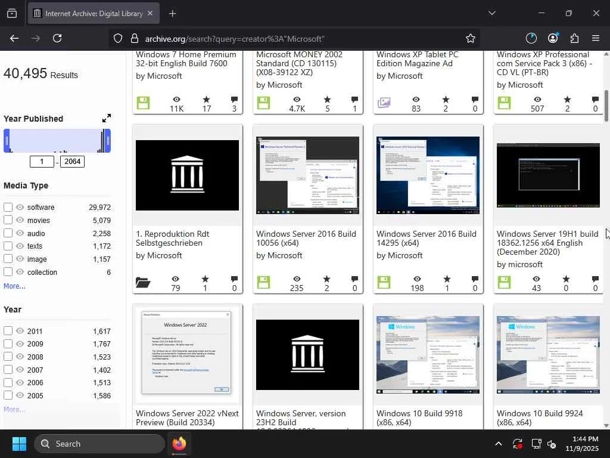Viewport: 610px width, 458px height.
Task: Check the 2005 year filter box
Action: click(8, 396)
